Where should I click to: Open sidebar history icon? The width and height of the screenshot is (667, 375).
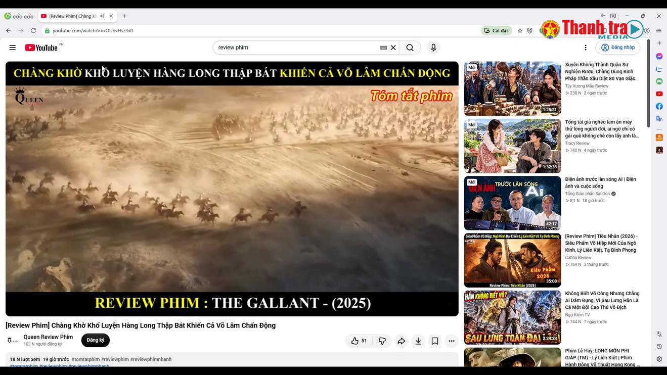click(659, 347)
